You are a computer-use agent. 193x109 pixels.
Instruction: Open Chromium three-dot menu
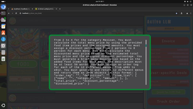[191, 13]
